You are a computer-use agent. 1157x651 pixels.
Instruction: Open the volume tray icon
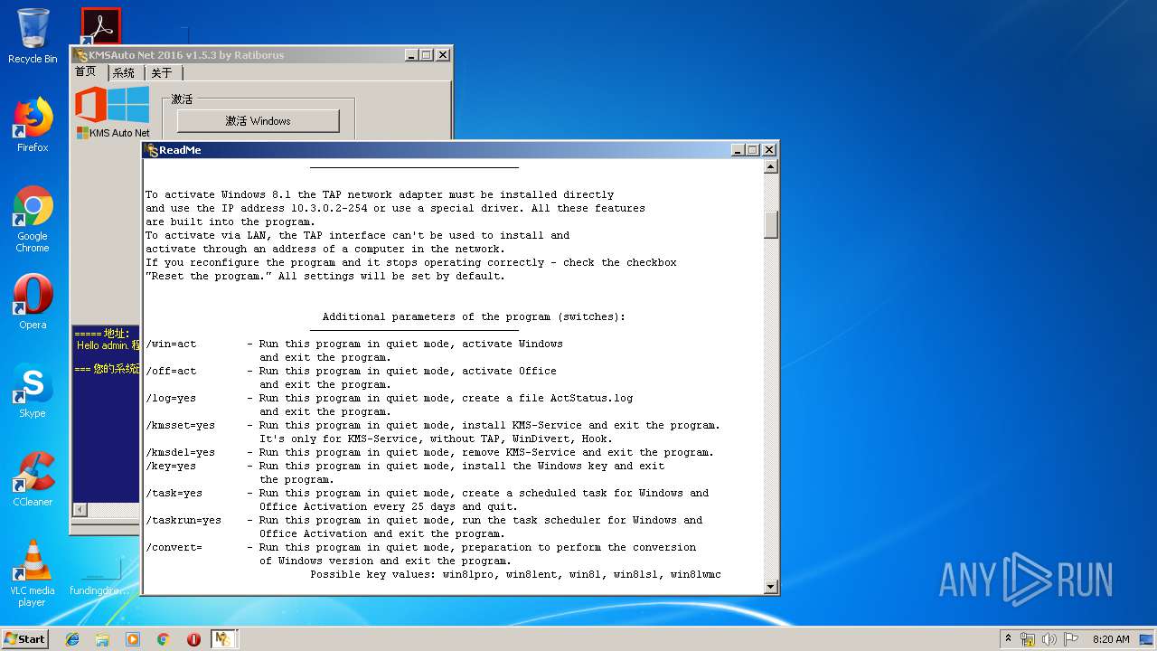[1049, 639]
